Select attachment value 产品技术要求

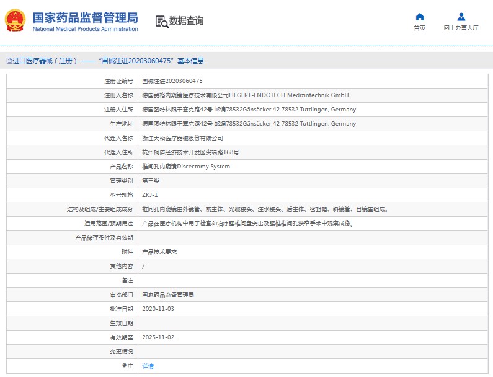point(159,252)
